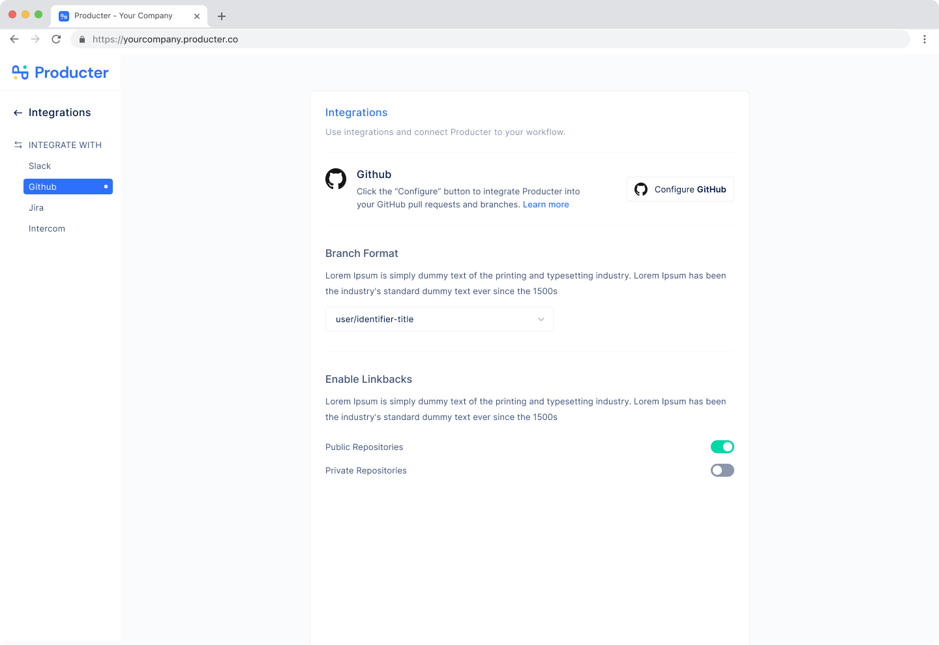Open the Learn more link
Screen dimensions: 939x645
click(546, 205)
